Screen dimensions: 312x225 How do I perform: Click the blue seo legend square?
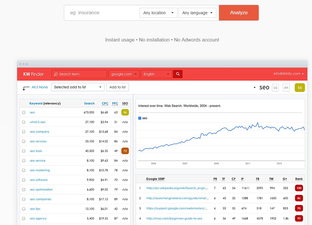click(x=140, y=118)
